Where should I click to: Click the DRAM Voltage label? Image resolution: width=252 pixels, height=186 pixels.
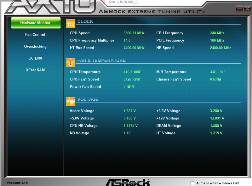point(169,126)
